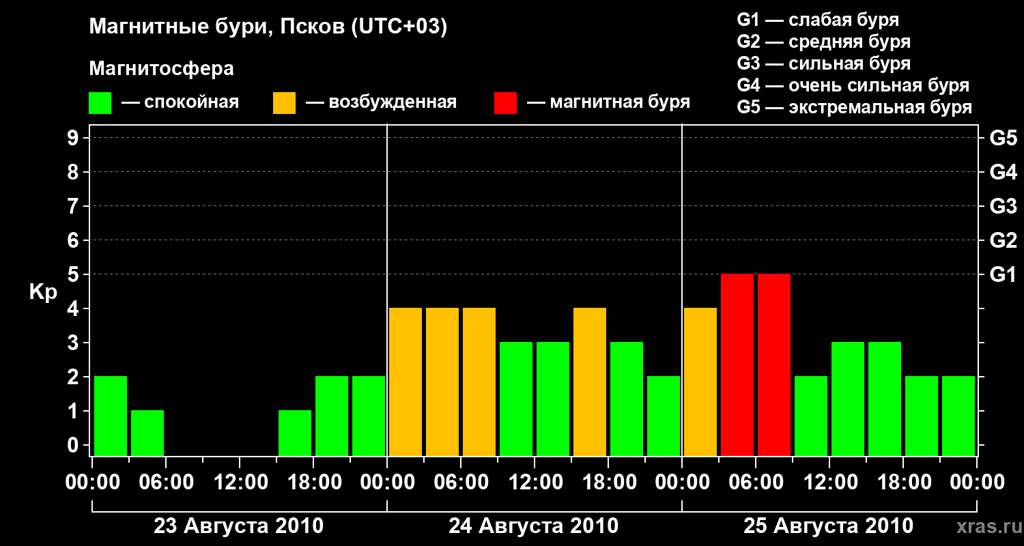Click the '23 Августа 2010' date label
This screenshot has height=546, width=1024.
coord(239,526)
